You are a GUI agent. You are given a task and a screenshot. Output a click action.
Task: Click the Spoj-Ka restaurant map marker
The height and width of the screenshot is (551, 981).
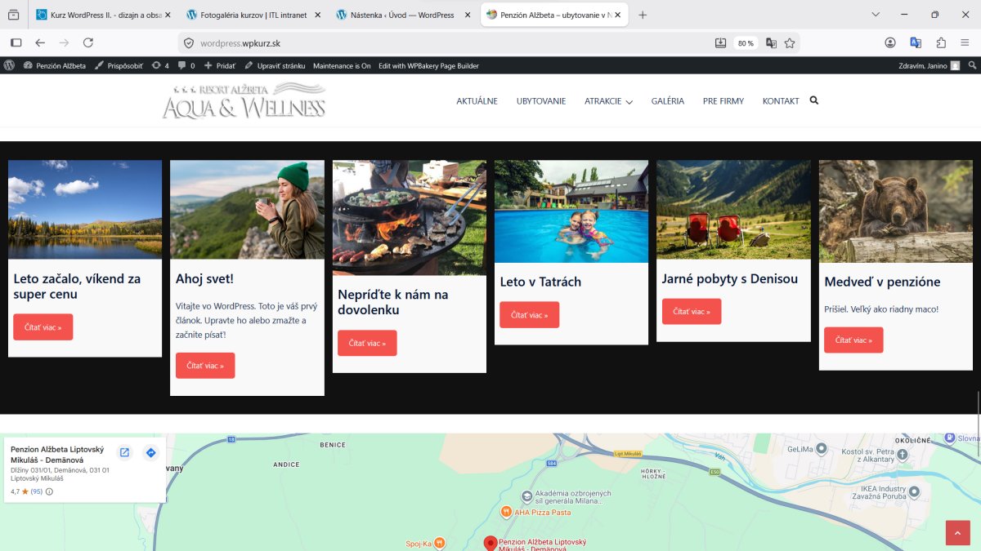[439, 542]
